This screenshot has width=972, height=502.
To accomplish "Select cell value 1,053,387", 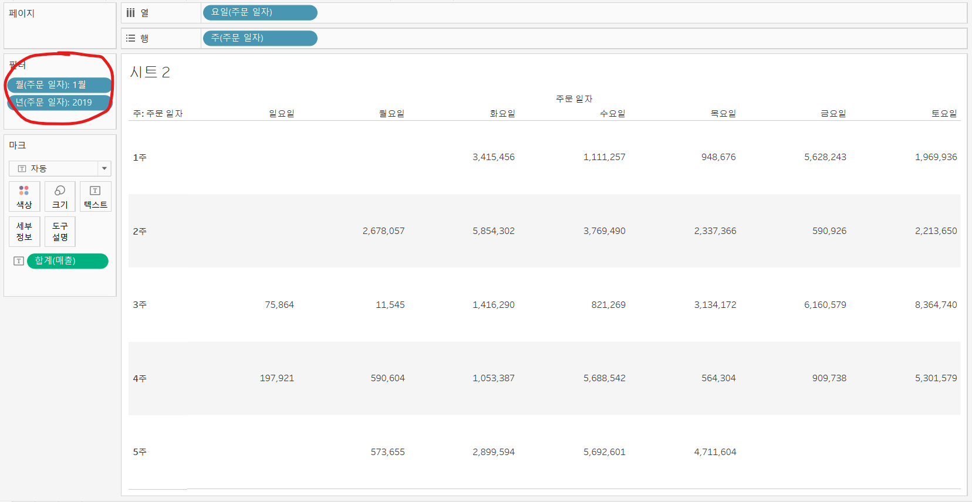I will [x=494, y=378].
